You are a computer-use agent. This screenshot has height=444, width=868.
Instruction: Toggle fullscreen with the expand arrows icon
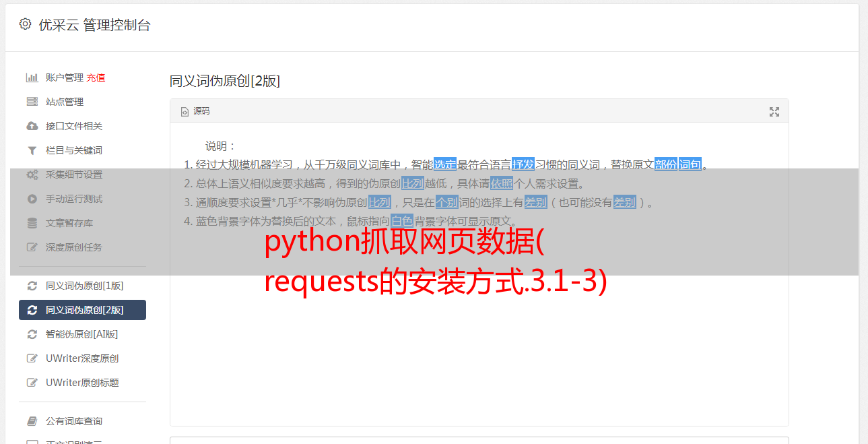[x=774, y=112]
